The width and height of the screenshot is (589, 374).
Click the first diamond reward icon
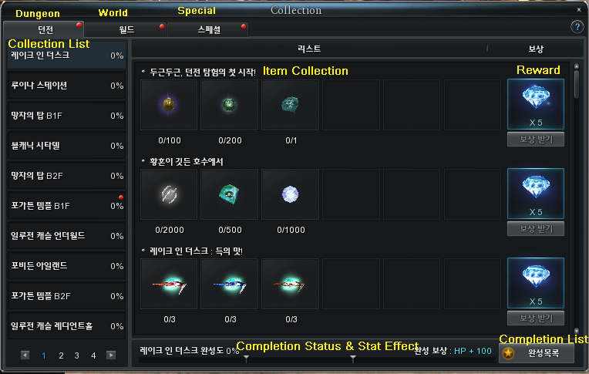[536, 104]
